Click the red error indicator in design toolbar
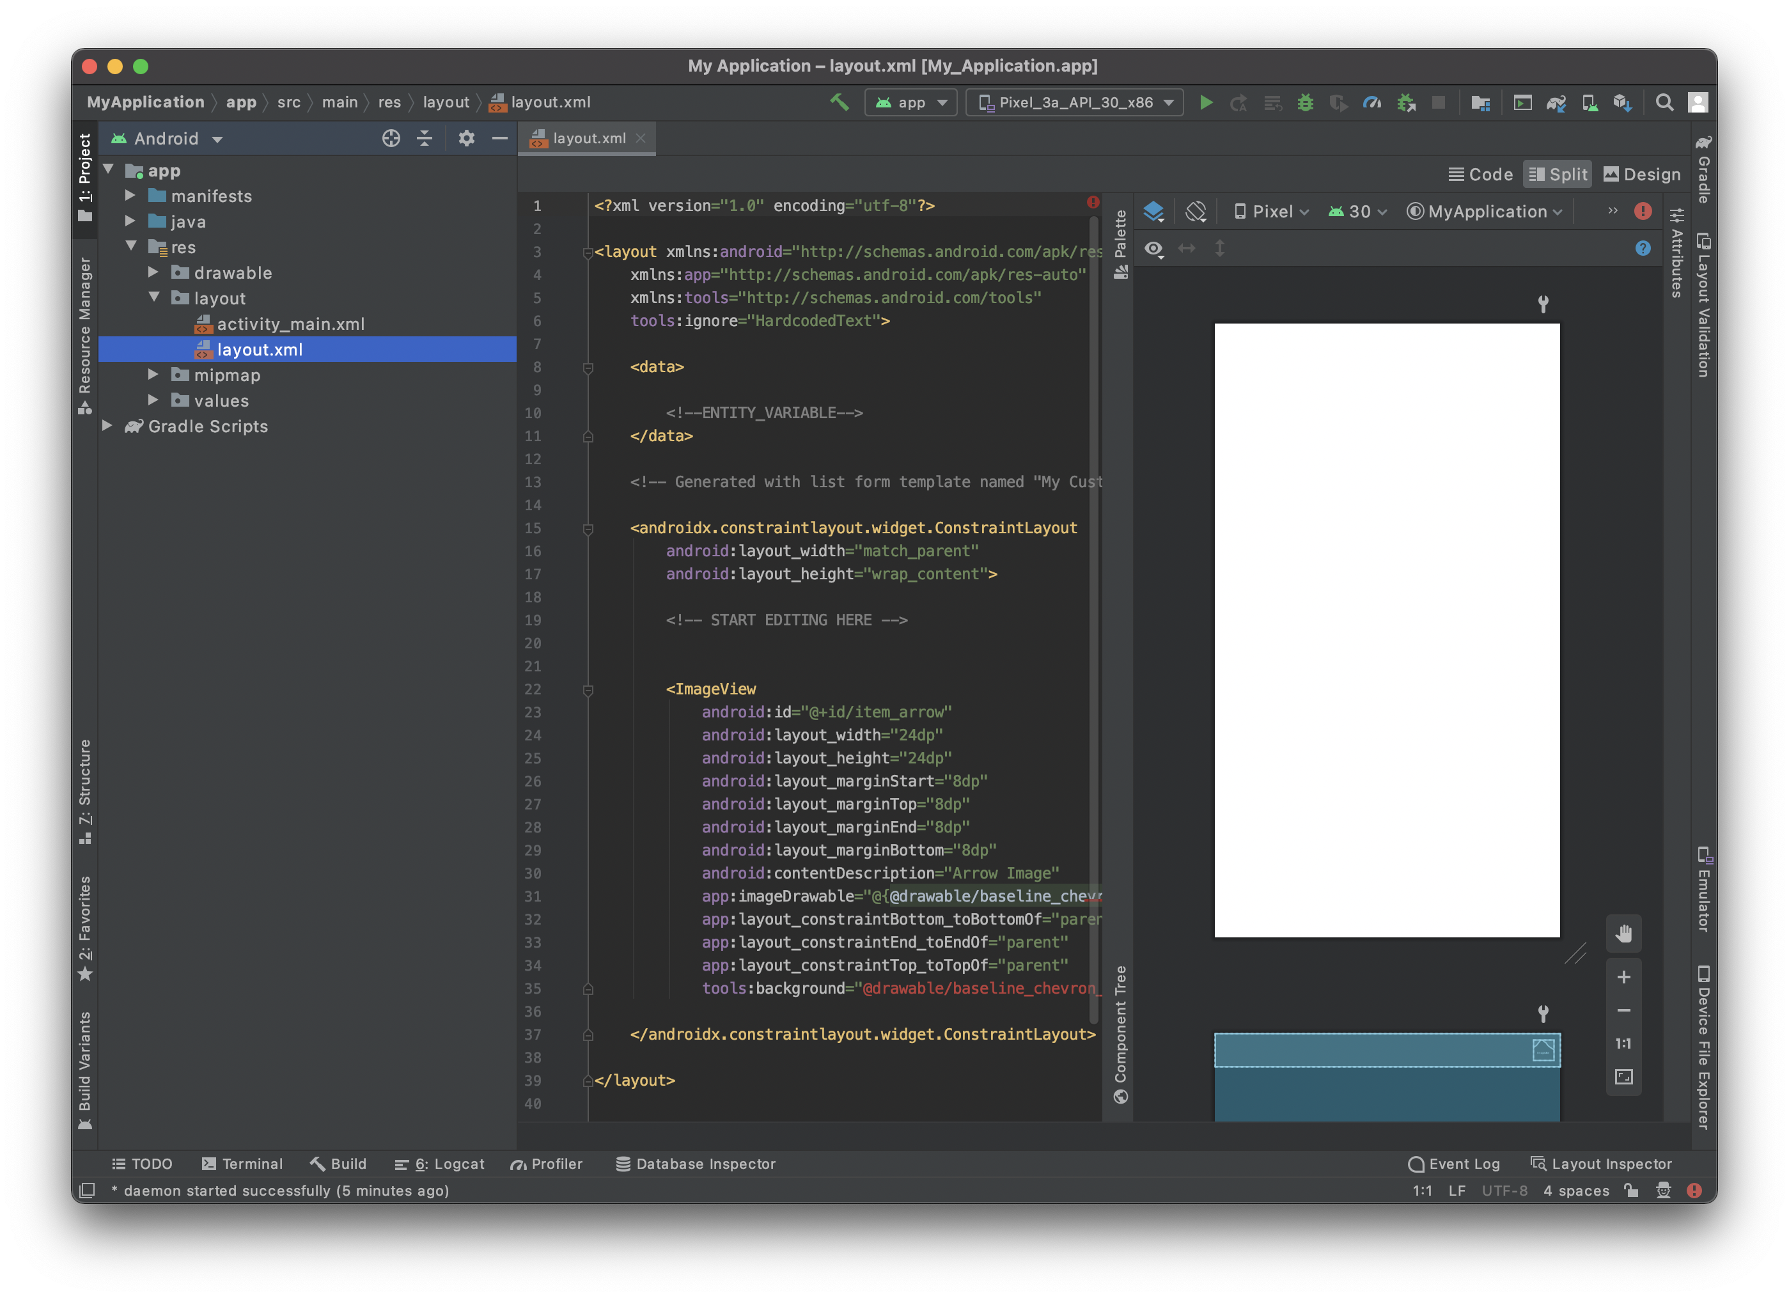 [1643, 212]
